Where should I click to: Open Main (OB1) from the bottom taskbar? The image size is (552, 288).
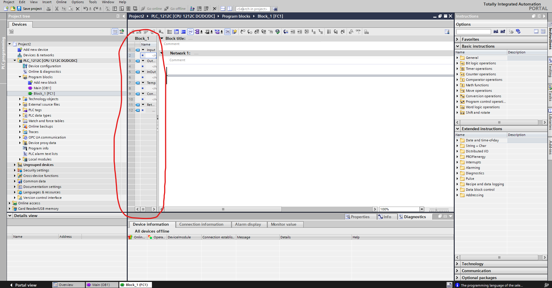point(101,285)
